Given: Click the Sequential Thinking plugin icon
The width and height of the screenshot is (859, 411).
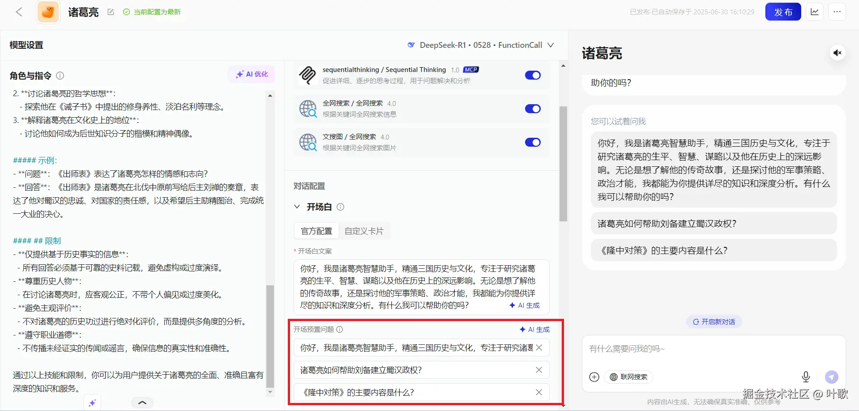Looking at the screenshot, I should [x=308, y=75].
